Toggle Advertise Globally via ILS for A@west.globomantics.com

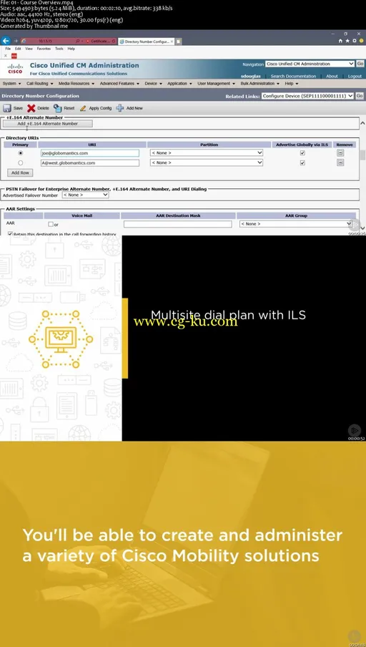(302, 162)
